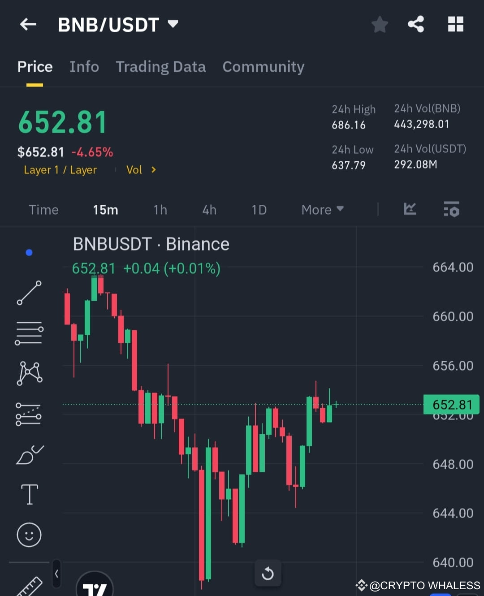Open the chart indicators icon

[409, 209]
